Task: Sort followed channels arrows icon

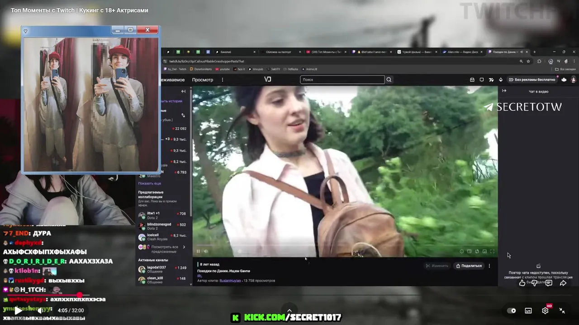Action: [x=183, y=115]
